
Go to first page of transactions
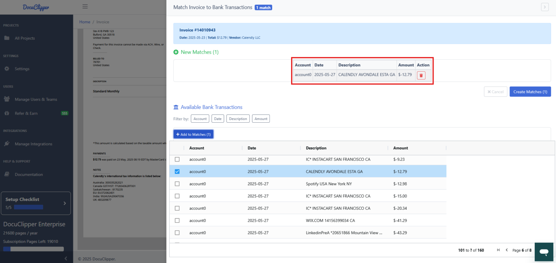click(498, 250)
